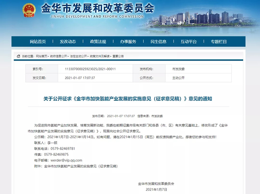260x194 pixels.
Task: Go to the 办事服务 section
Action: 128,42
